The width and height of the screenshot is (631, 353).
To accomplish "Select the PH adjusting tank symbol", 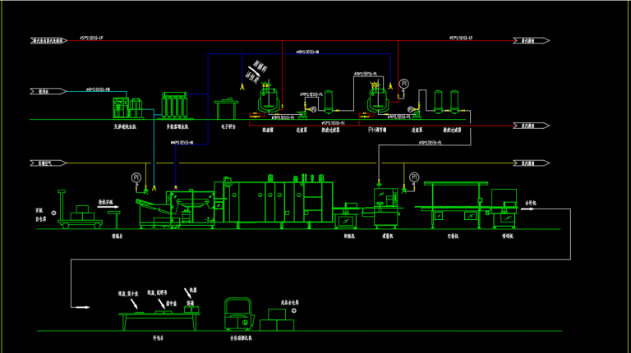I will tap(378, 100).
